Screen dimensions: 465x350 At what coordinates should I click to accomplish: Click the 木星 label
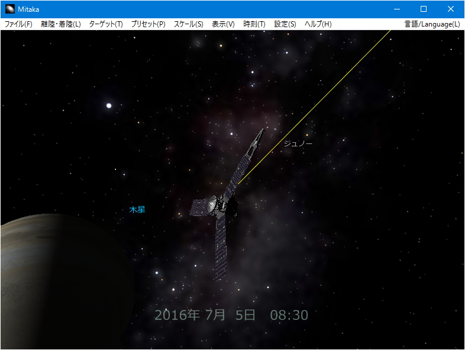point(137,210)
